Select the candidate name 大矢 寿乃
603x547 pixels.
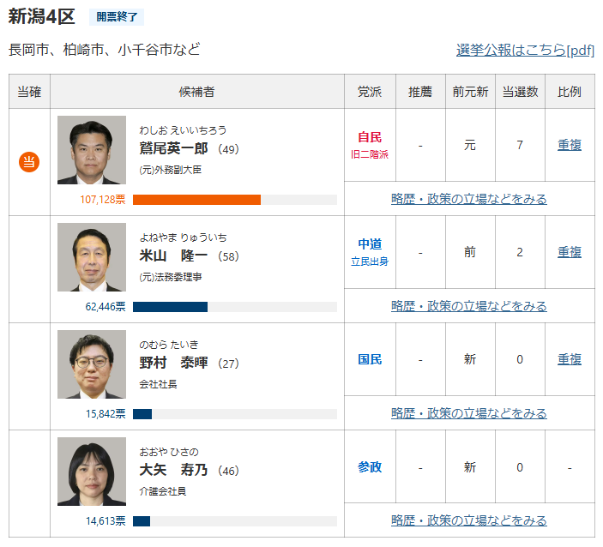(x=173, y=470)
